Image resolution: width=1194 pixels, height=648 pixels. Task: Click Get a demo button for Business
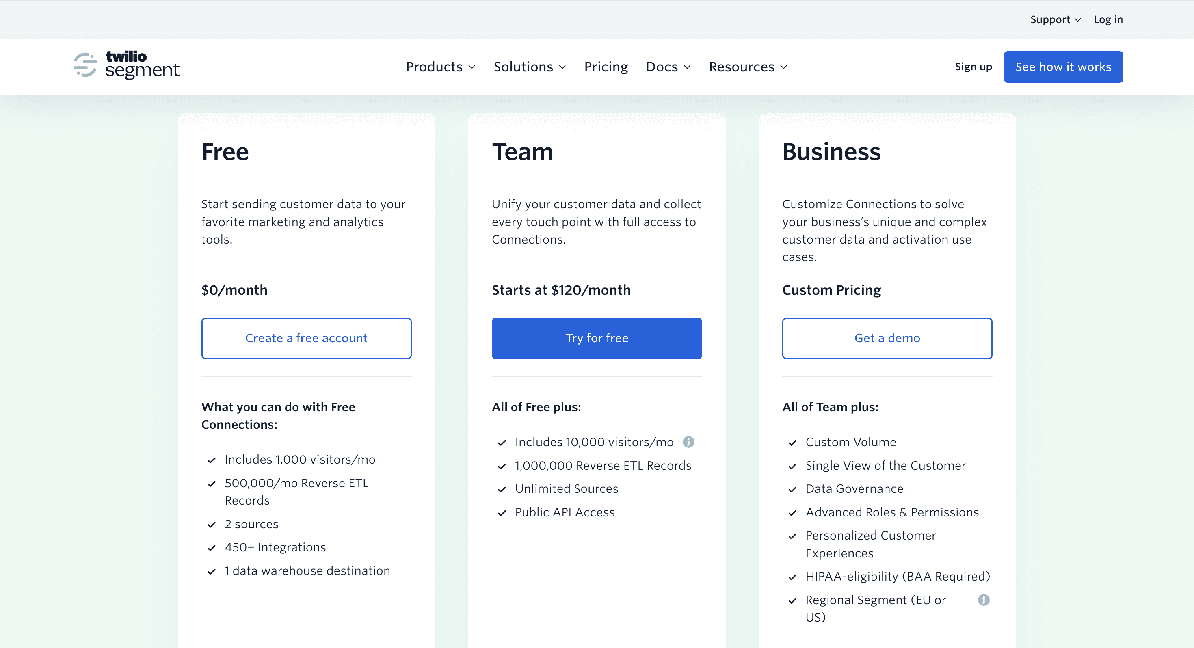pos(887,337)
